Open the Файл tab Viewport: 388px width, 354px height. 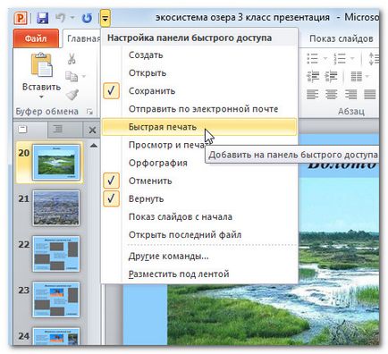coord(36,38)
